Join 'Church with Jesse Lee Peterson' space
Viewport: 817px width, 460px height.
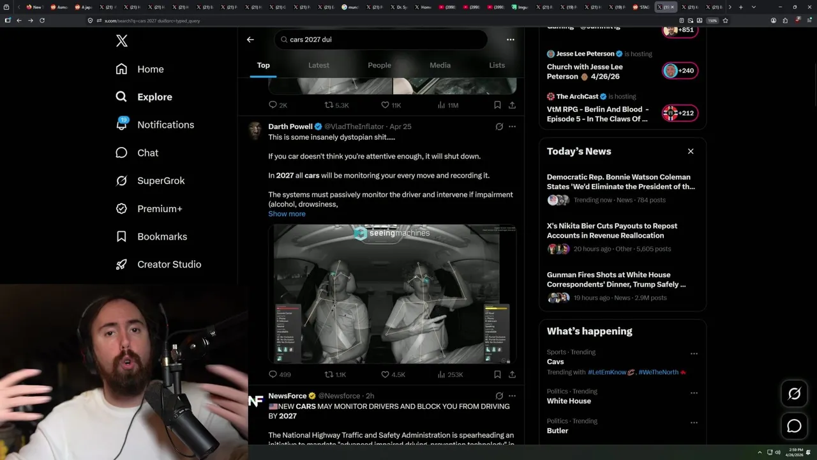pyautogui.click(x=585, y=72)
